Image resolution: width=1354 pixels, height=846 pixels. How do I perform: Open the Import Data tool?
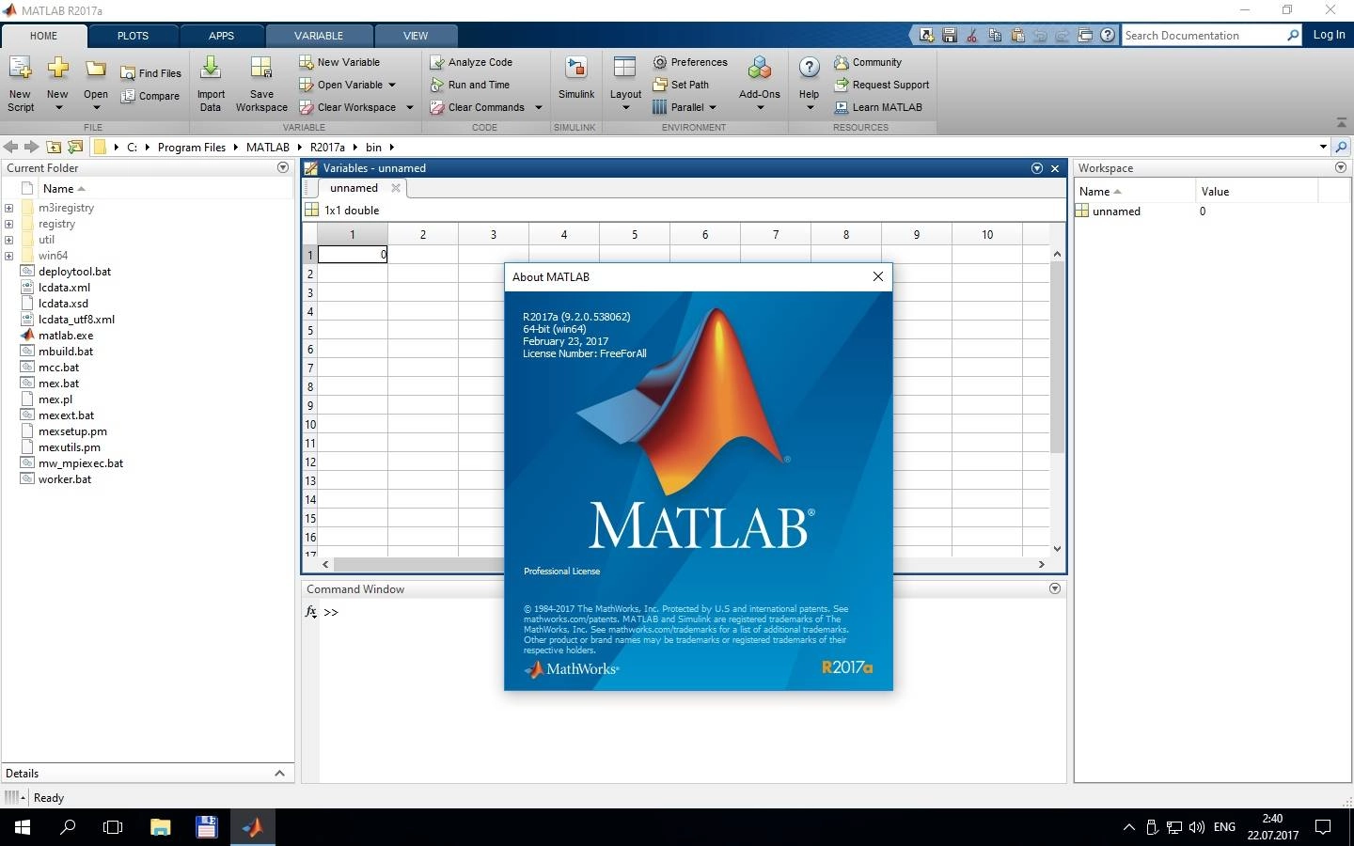(x=211, y=83)
